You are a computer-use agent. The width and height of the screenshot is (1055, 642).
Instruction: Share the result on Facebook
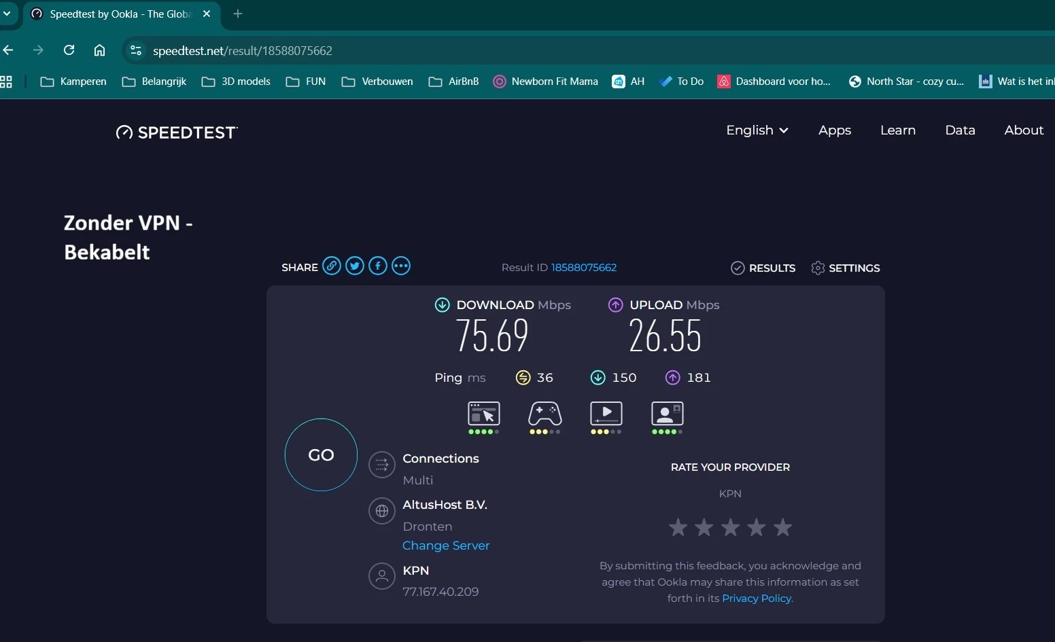click(378, 266)
